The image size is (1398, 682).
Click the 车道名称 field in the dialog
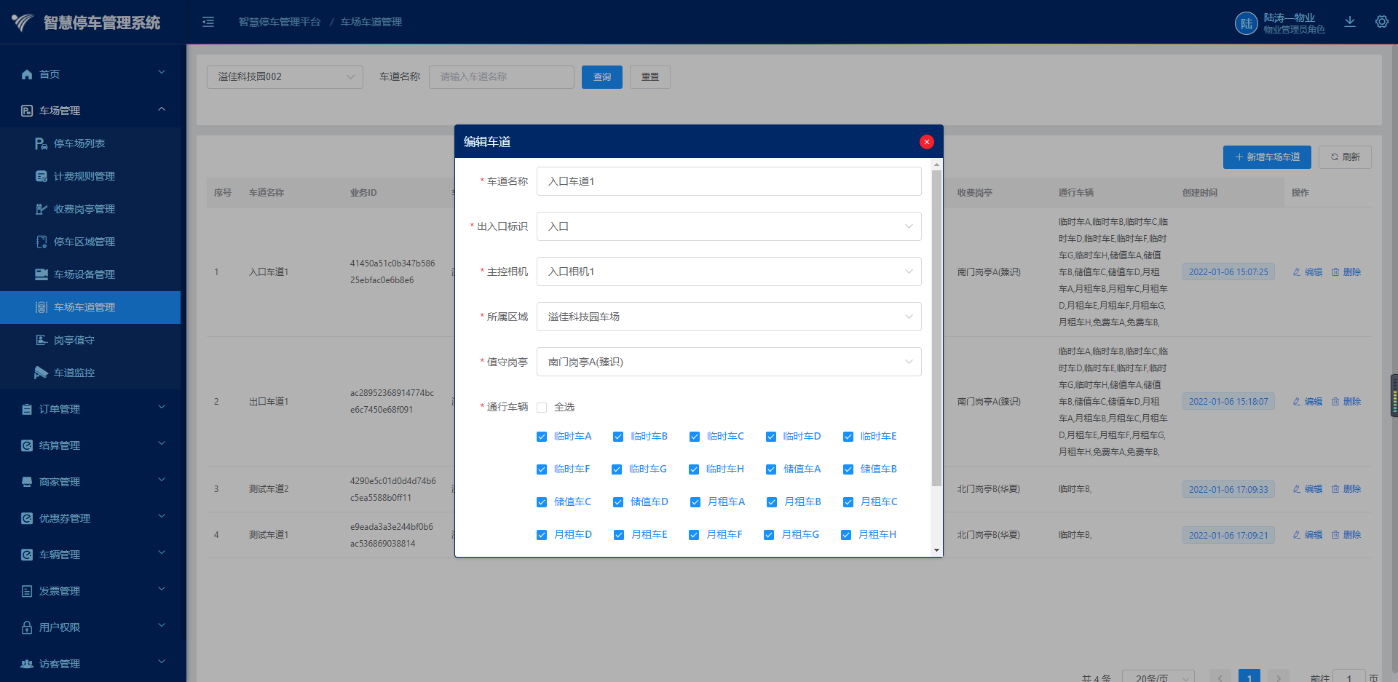pyautogui.click(x=729, y=181)
